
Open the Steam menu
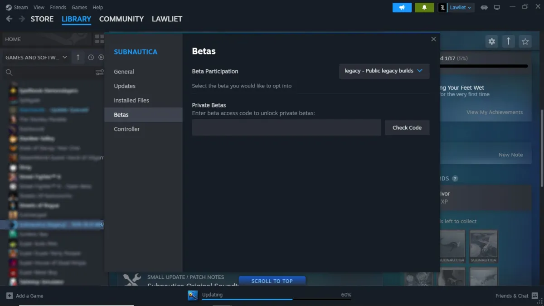[21, 7]
